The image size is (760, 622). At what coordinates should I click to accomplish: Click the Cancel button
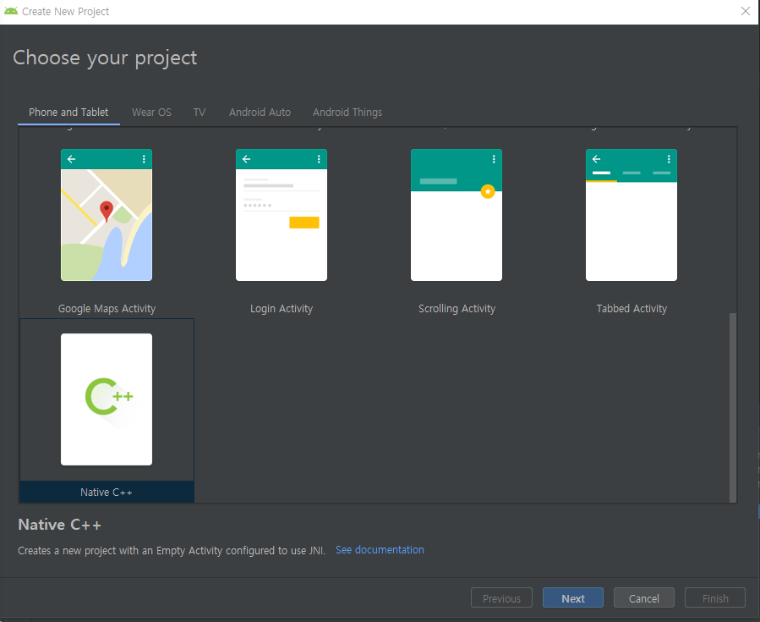tap(643, 598)
